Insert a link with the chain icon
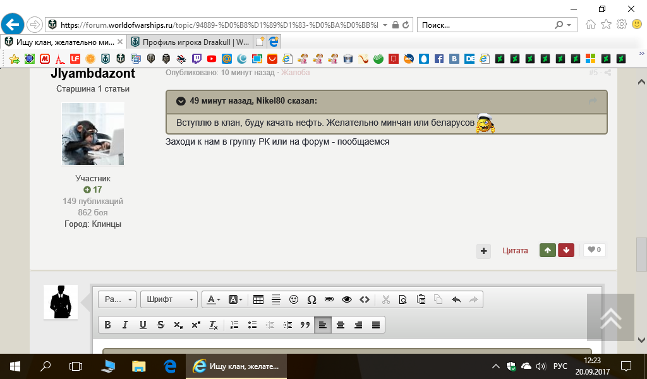 click(x=329, y=299)
